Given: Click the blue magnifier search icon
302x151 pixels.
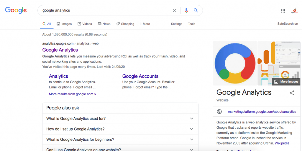Looking at the screenshot, I should point(196,10).
